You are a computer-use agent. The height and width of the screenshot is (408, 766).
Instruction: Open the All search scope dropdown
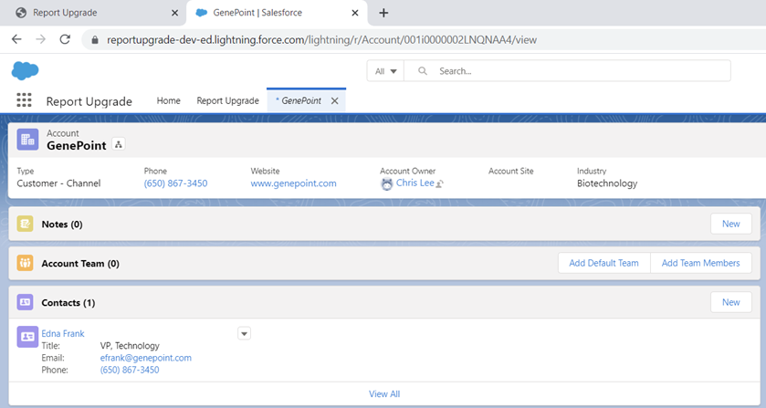tap(385, 71)
